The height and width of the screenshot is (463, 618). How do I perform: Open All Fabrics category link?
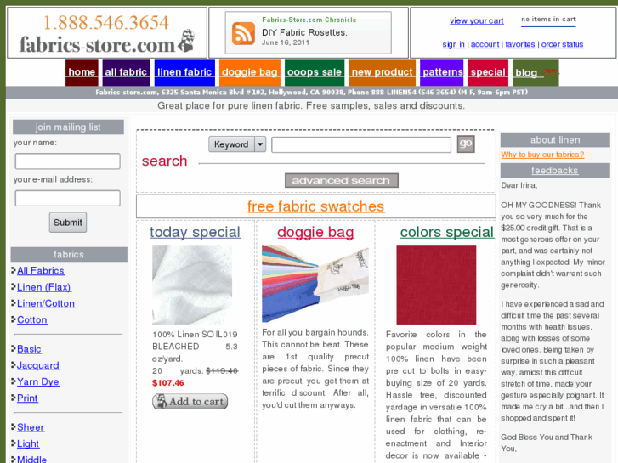click(x=41, y=271)
